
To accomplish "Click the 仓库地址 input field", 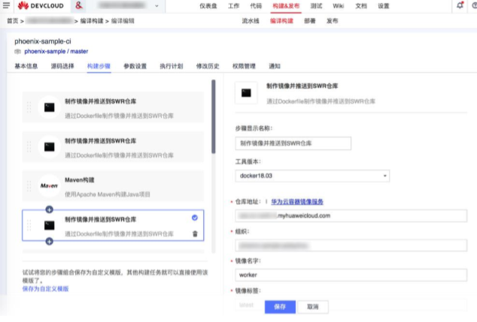I will (x=351, y=215).
